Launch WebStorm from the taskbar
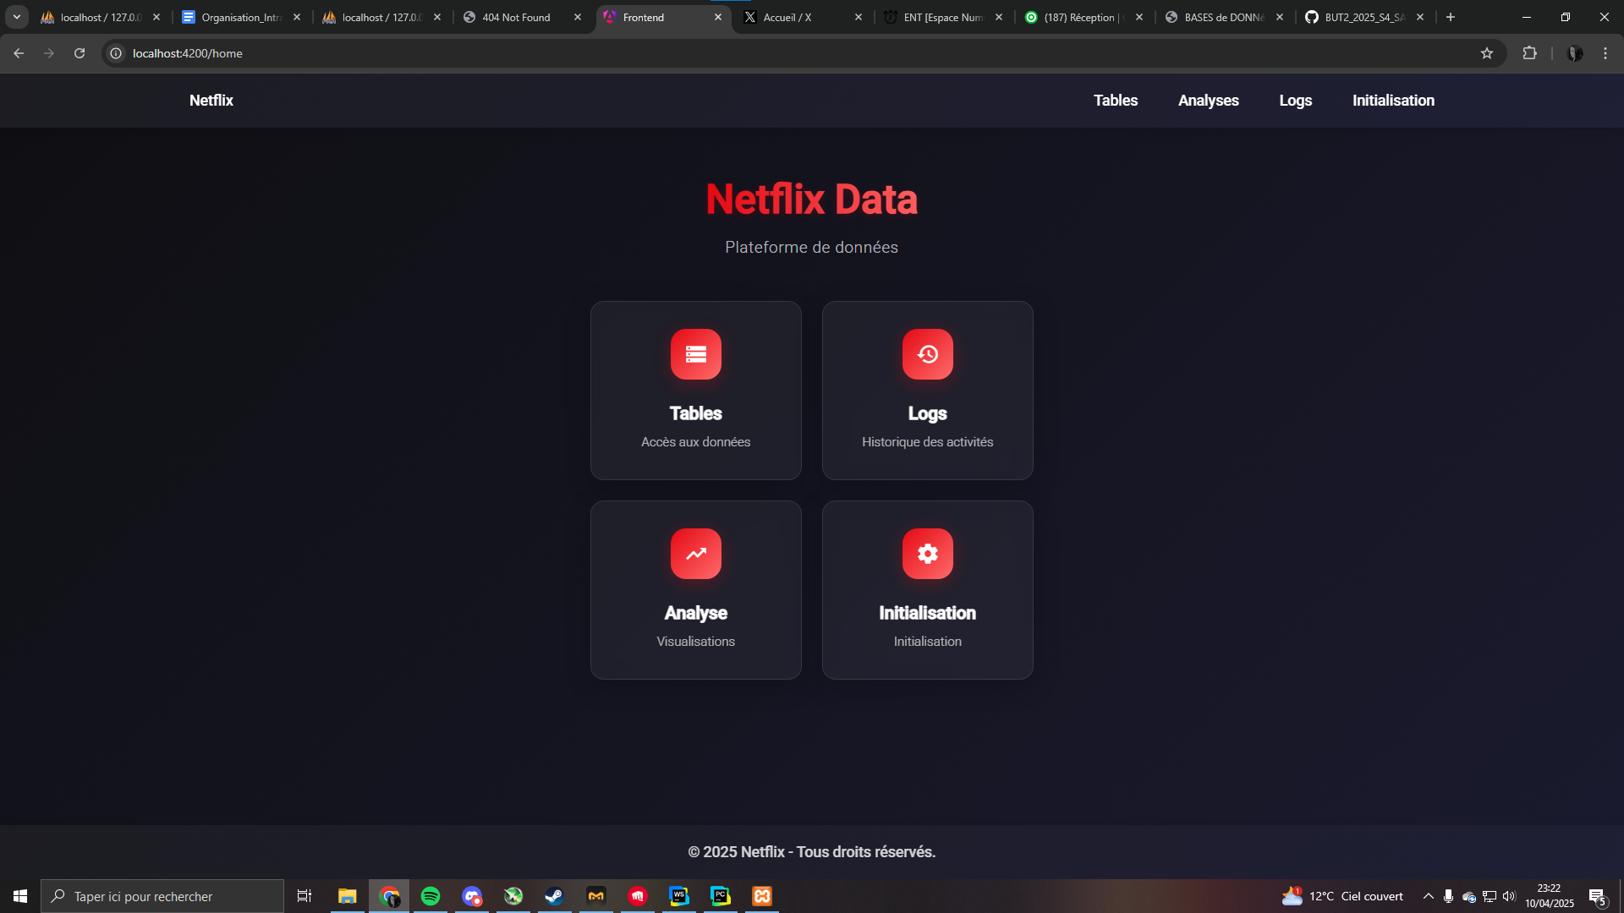Image resolution: width=1624 pixels, height=913 pixels. coord(679,896)
